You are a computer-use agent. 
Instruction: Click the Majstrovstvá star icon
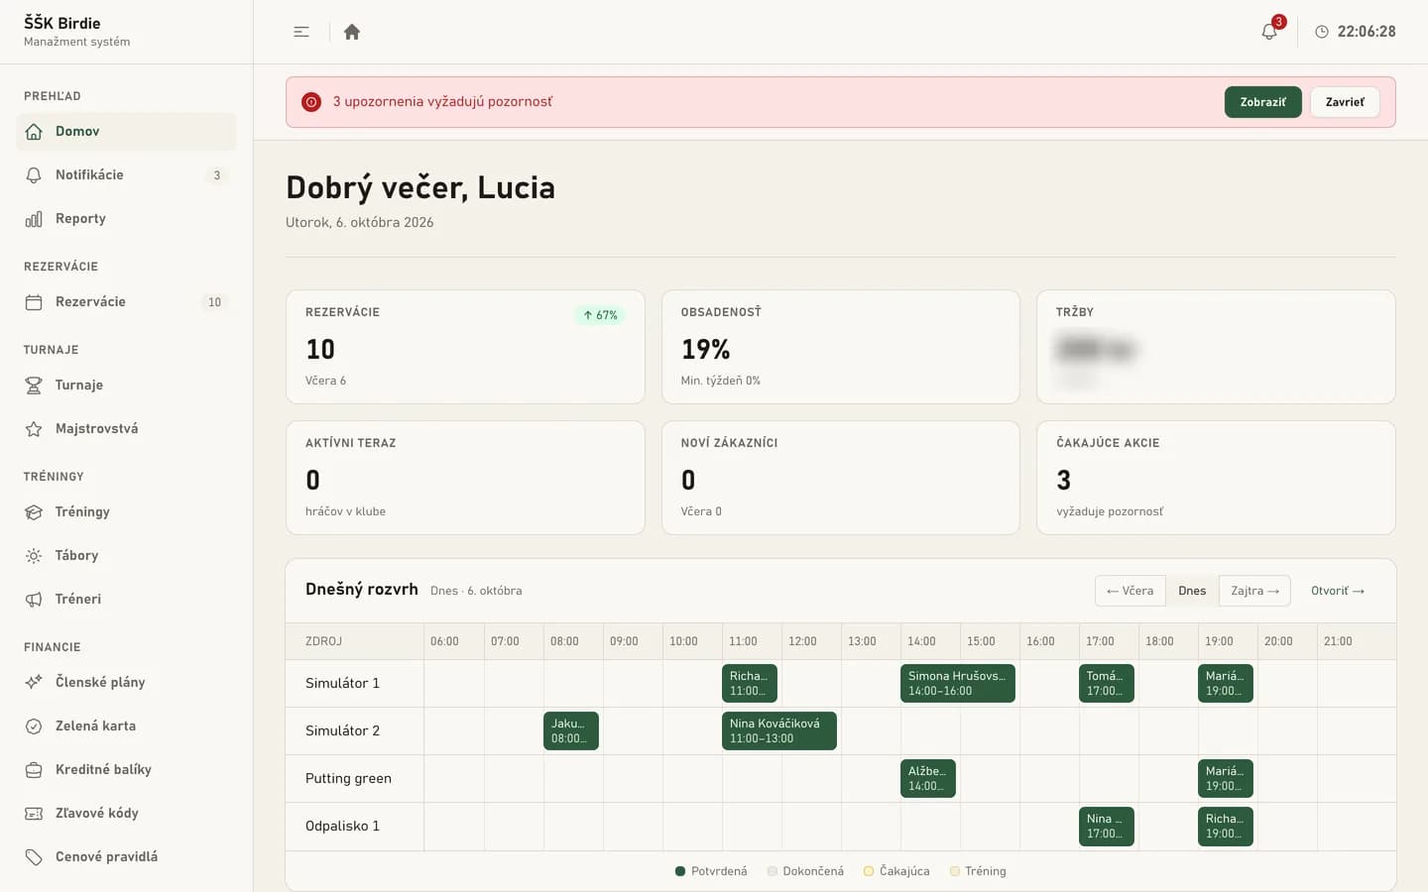[34, 429]
